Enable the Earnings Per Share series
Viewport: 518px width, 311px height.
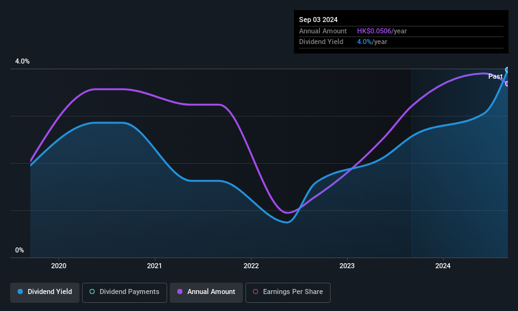288,292
